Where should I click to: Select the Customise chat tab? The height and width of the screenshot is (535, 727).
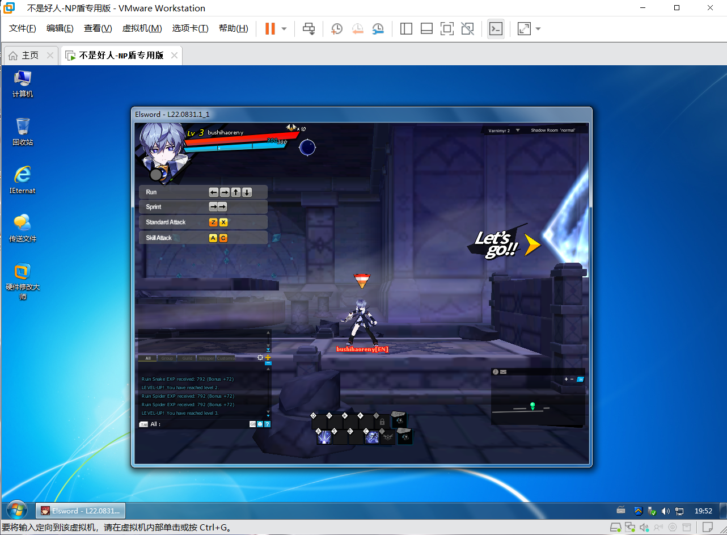[226, 358]
